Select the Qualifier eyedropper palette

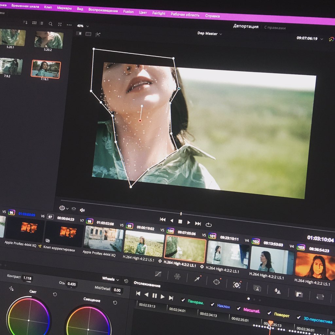click(x=197, y=279)
